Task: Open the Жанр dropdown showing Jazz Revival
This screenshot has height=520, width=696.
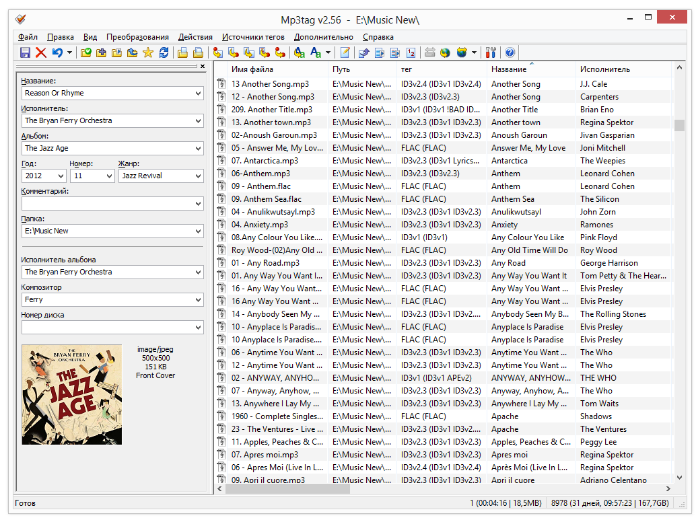Action: pyautogui.click(x=198, y=176)
